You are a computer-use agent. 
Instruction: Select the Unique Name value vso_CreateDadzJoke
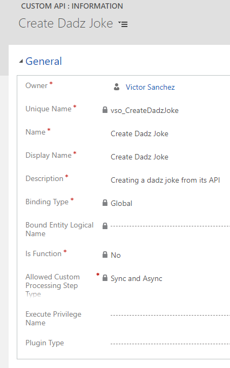click(144, 110)
